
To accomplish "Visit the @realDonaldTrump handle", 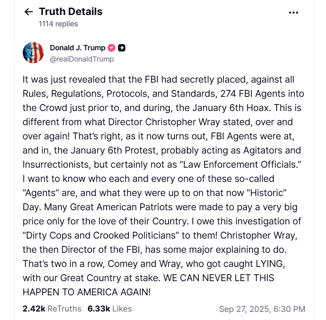I will [x=82, y=59].
